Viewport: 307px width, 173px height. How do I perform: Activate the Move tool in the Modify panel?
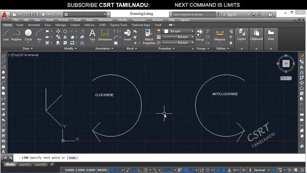(58, 31)
